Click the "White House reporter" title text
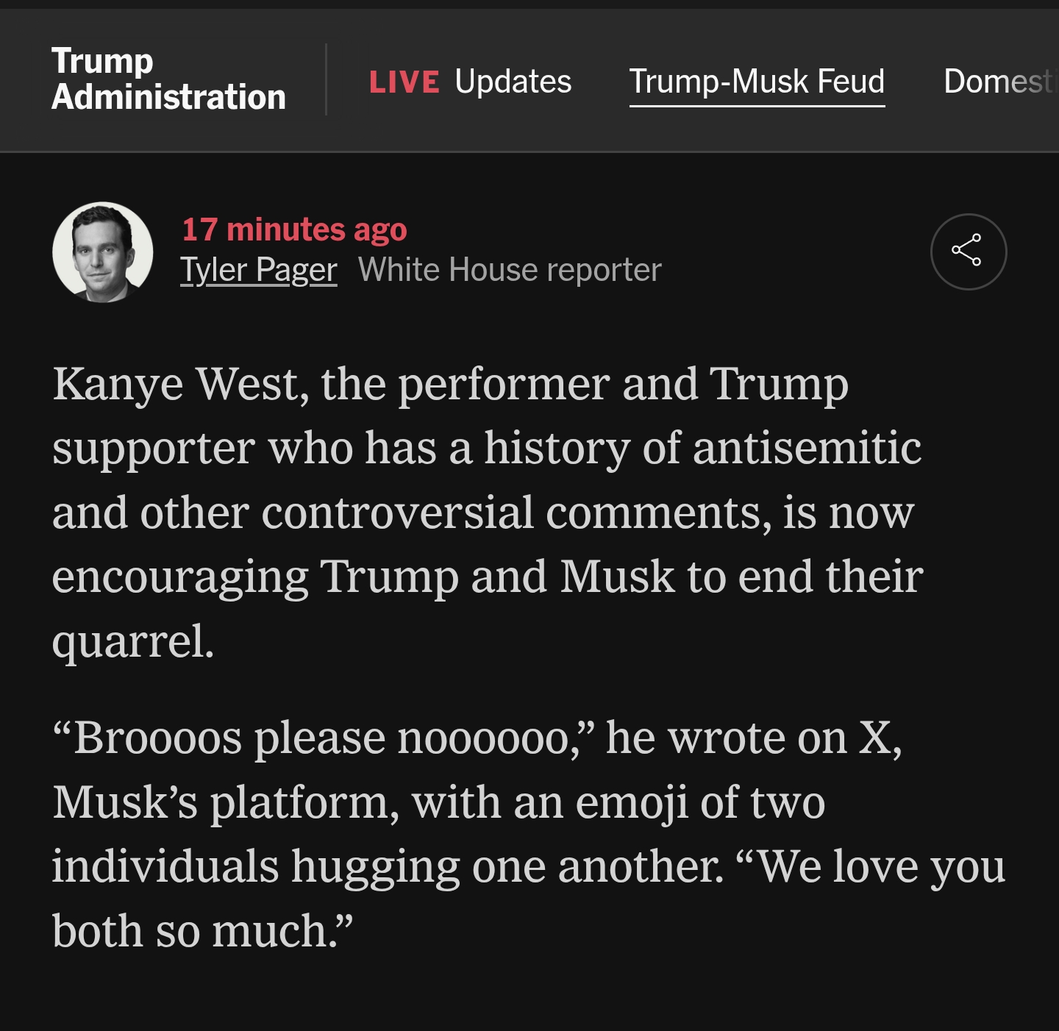The width and height of the screenshot is (1059, 1031). point(510,270)
